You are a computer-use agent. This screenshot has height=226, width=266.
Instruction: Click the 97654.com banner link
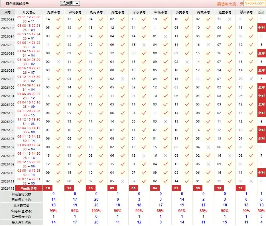pyautogui.click(x=255, y=3)
